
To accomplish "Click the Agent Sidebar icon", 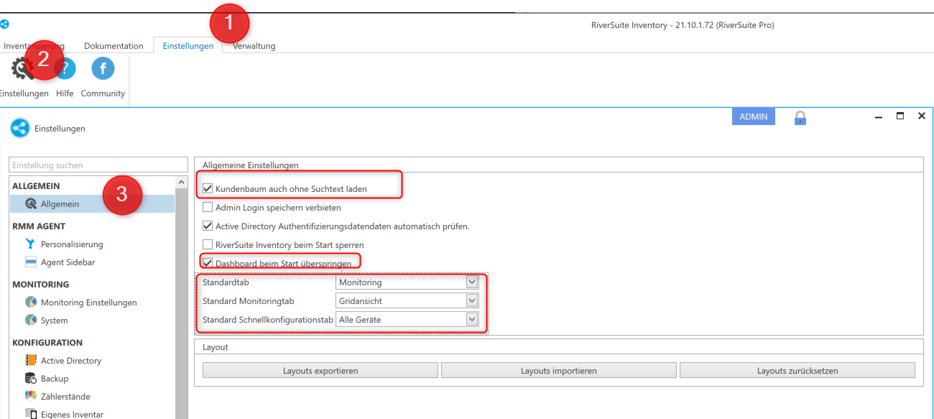I will coord(31,262).
